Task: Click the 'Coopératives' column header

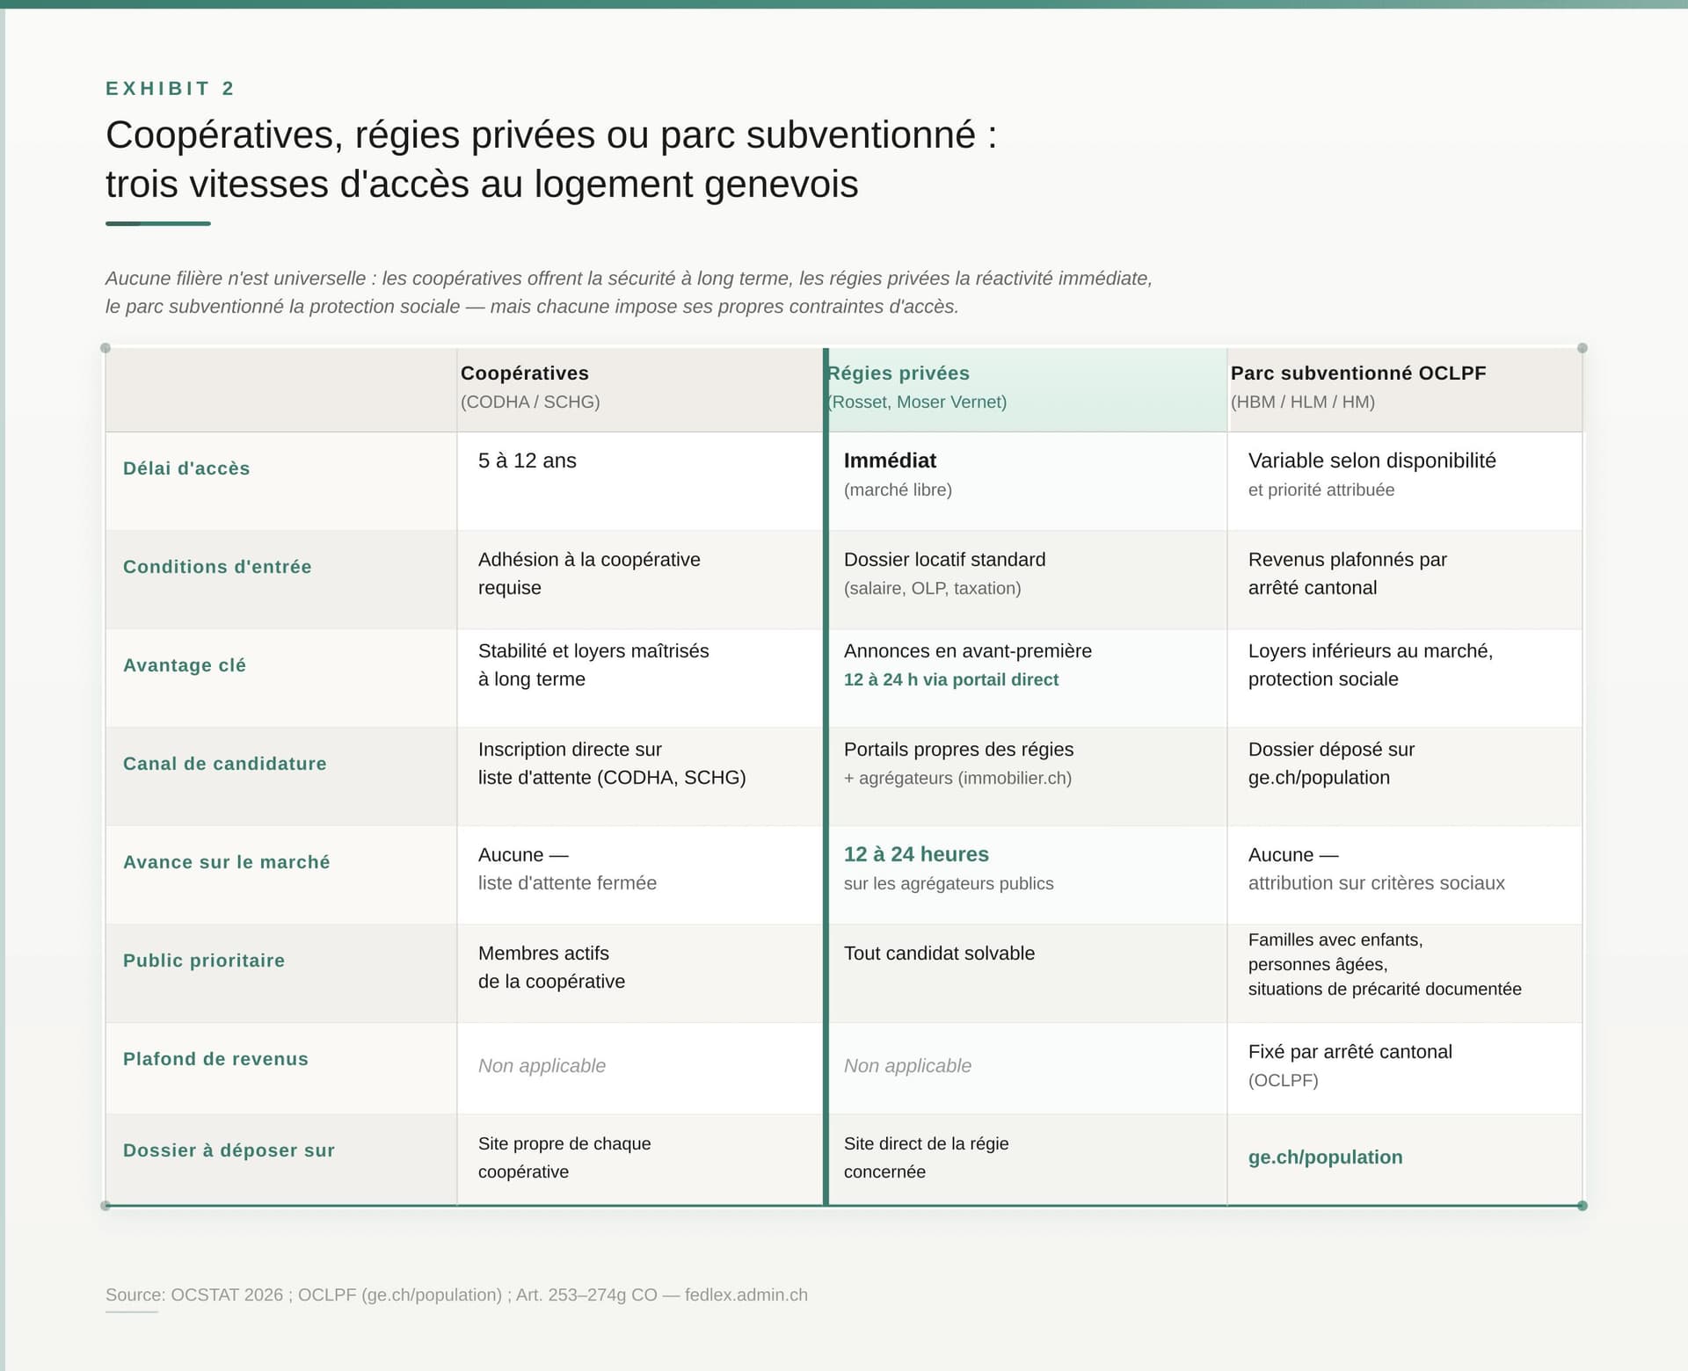Action: (x=639, y=389)
